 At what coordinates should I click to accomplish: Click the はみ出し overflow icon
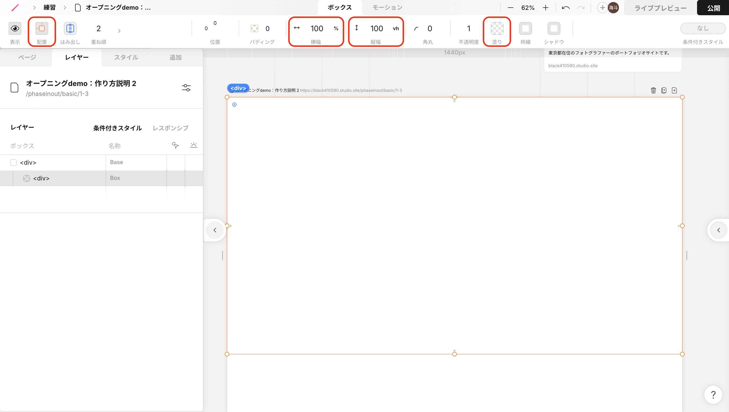tap(70, 28)
